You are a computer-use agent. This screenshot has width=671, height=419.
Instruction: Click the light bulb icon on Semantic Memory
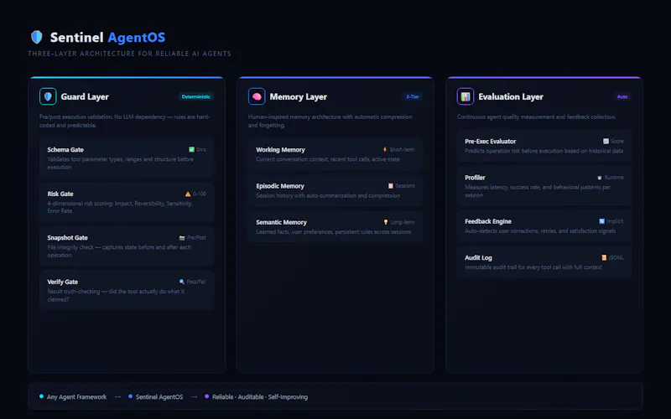[x=386, y=222]
